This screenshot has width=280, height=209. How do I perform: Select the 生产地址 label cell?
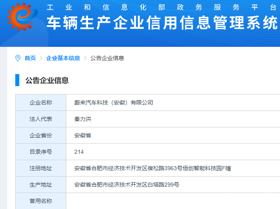[41, 185]
